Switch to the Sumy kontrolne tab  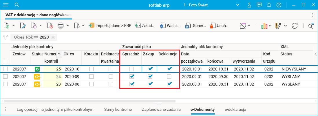(118, 109)
